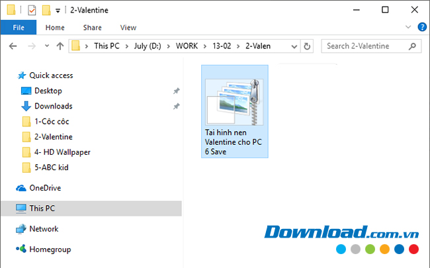Open Help using the question mark icon

point(420,28)
